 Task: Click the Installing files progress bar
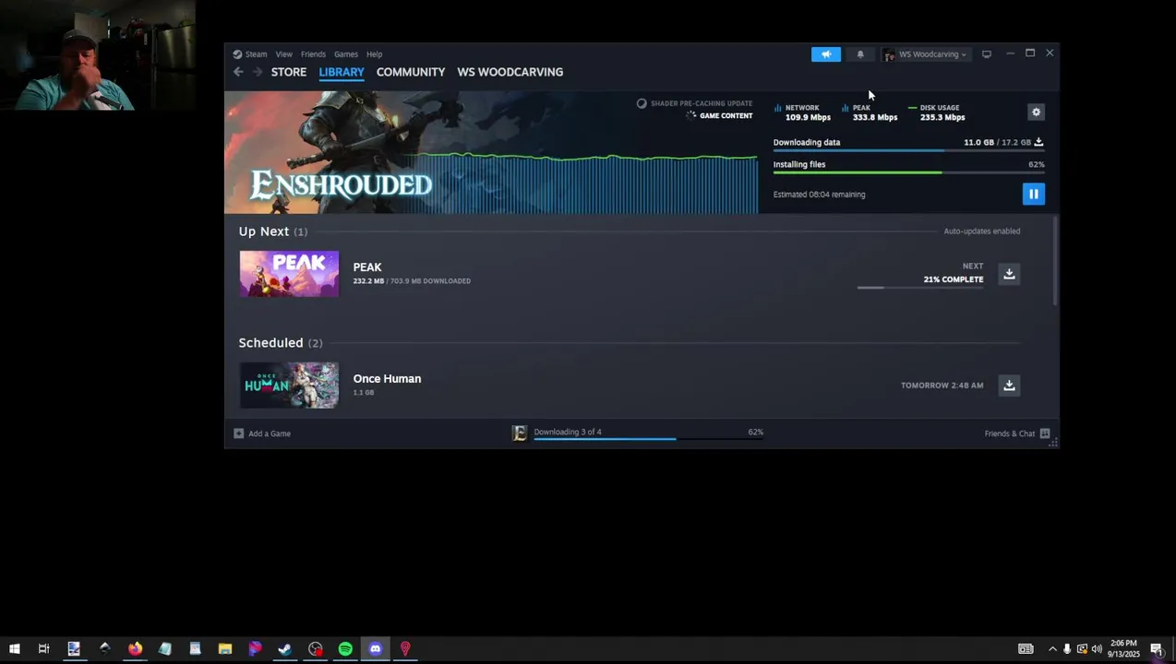click(909, 172)
